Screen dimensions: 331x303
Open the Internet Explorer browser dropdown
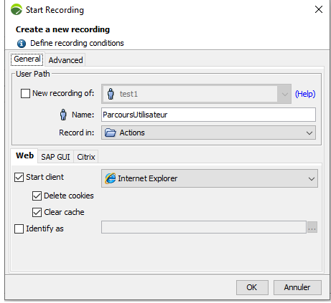point(210,178)
